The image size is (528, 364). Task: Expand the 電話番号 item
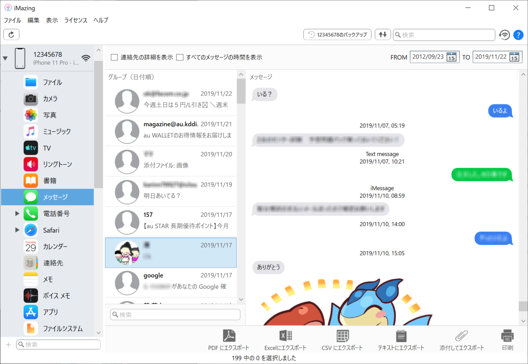17,213
